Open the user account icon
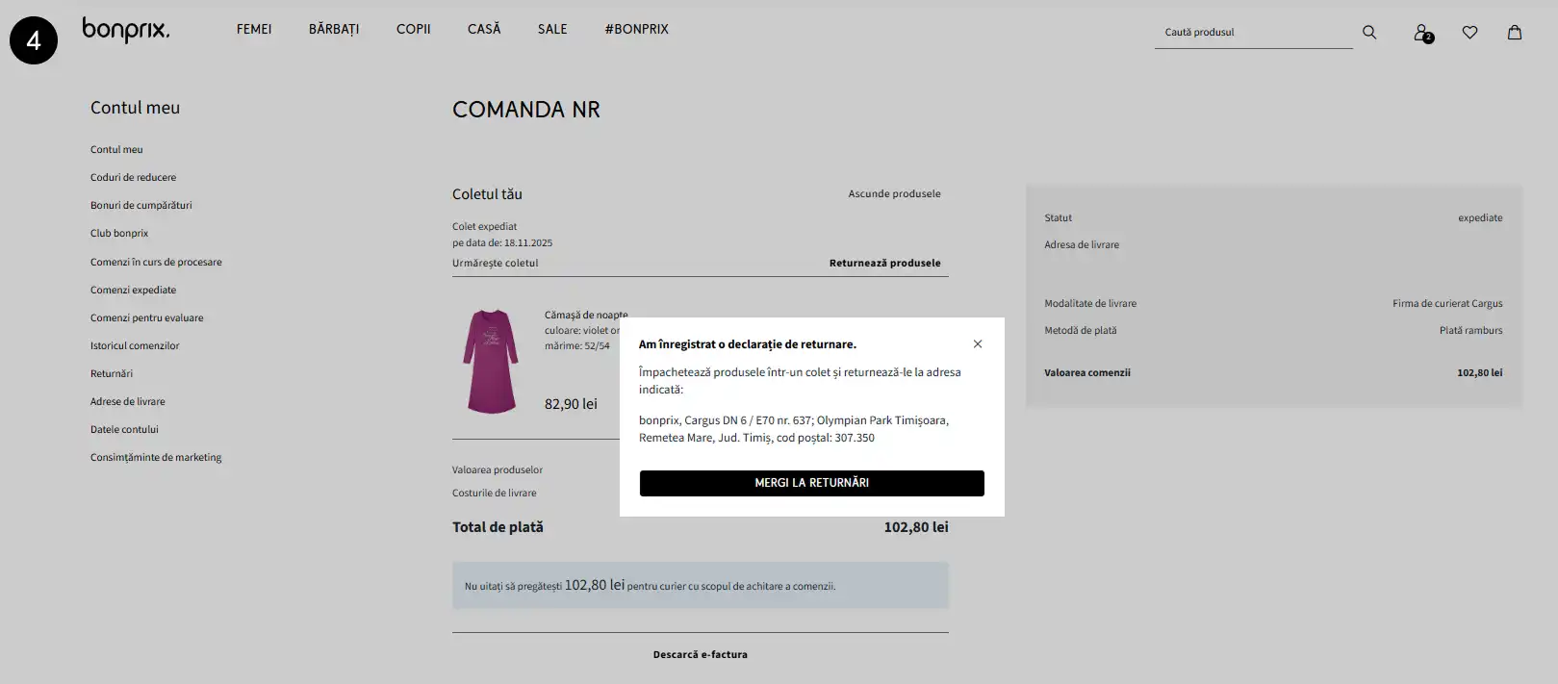This screenshot has width=1558, height=684. pos(1421,33)
